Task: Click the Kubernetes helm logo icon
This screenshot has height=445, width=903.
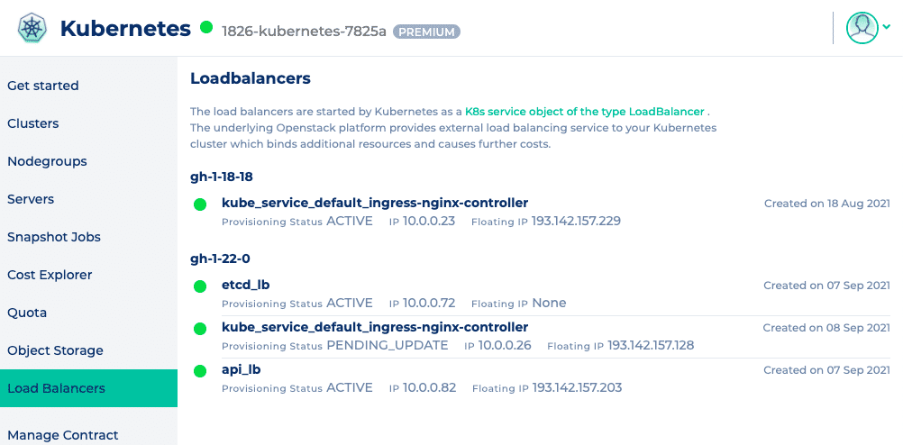Action: tap(31, 28)
